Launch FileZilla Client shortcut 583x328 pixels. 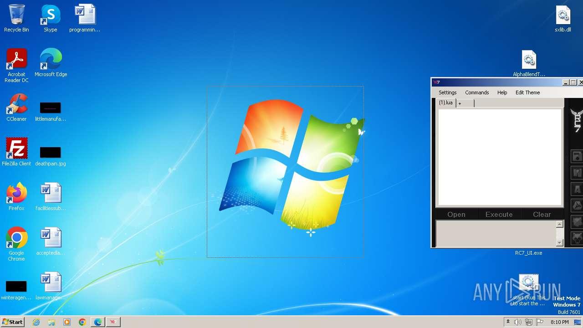[16, 152]
